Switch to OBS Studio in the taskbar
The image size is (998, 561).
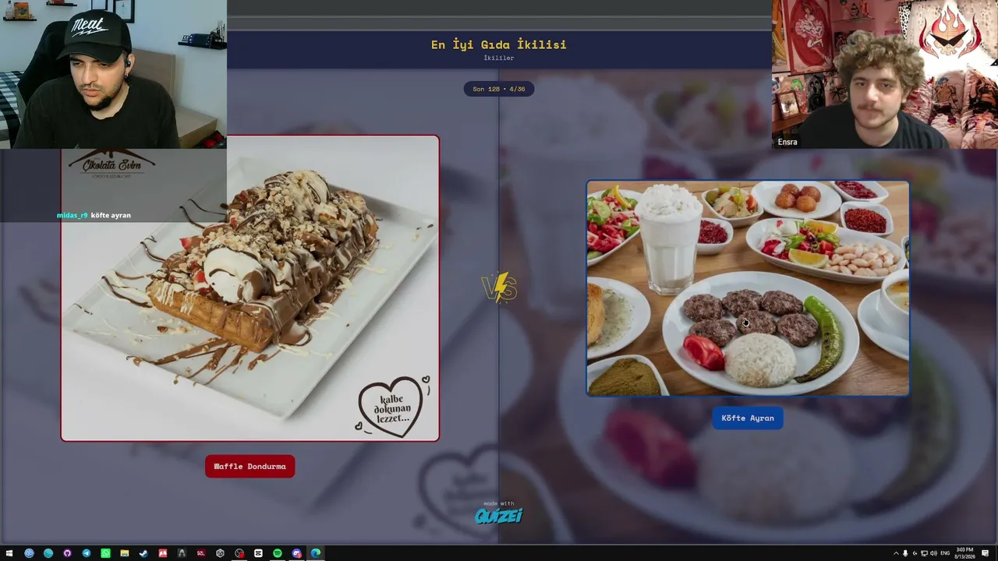(239, 553)
